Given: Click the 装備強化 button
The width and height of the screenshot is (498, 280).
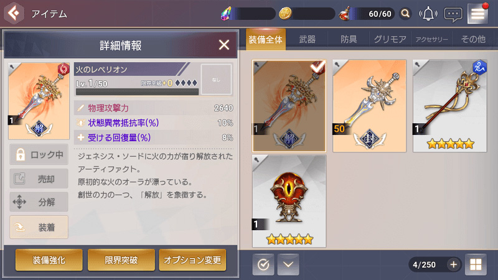Looking at the screenshot, I should (49, 260).
